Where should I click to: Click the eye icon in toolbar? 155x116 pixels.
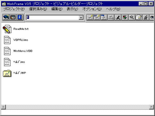152,17
